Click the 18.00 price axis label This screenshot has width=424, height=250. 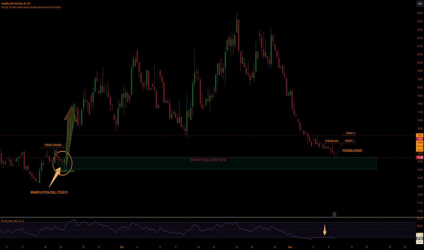pos(420,95)
